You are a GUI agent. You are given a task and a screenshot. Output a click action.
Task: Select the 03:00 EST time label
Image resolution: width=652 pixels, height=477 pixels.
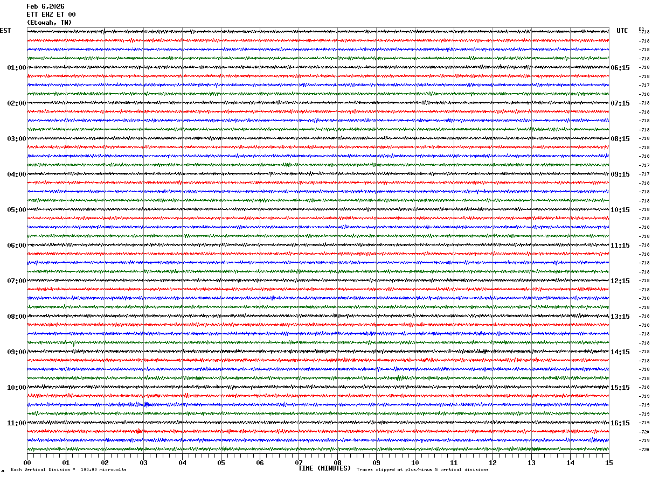click(17, 139)
